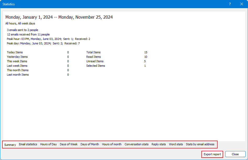Click the Total Items label
The width and height of the screenshot is (248, 160).
93,52
